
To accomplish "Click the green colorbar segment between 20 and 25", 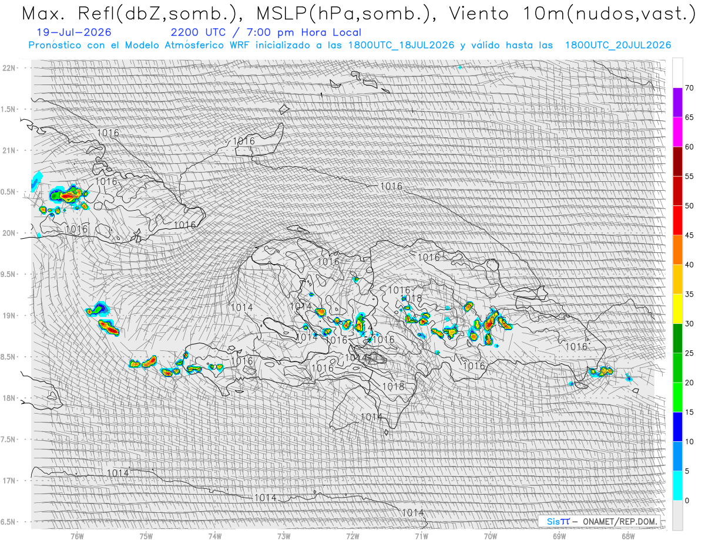I will click(677, 368).
